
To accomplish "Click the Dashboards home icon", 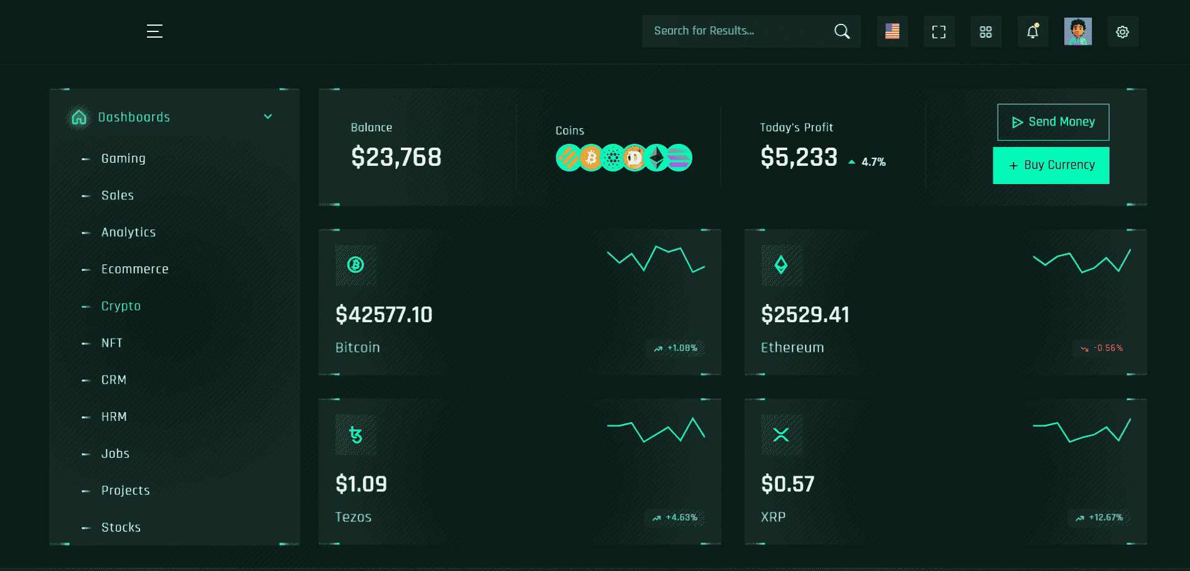I will [79, 117].
